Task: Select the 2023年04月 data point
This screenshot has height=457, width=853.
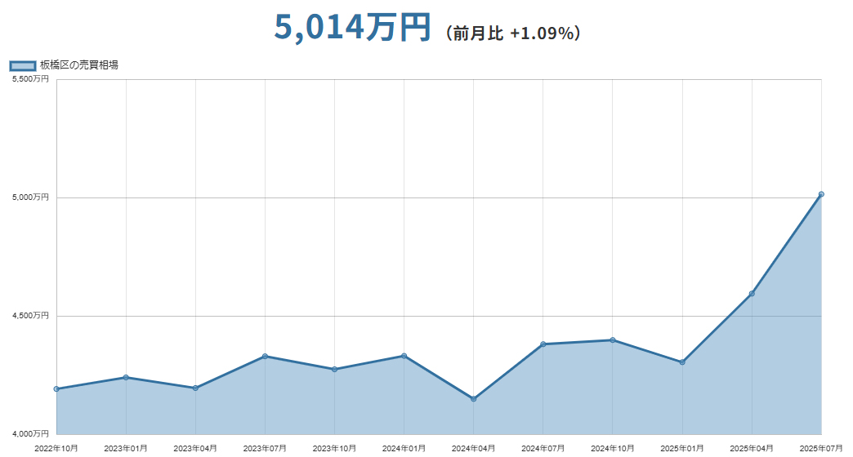Action: coord(195,388)
